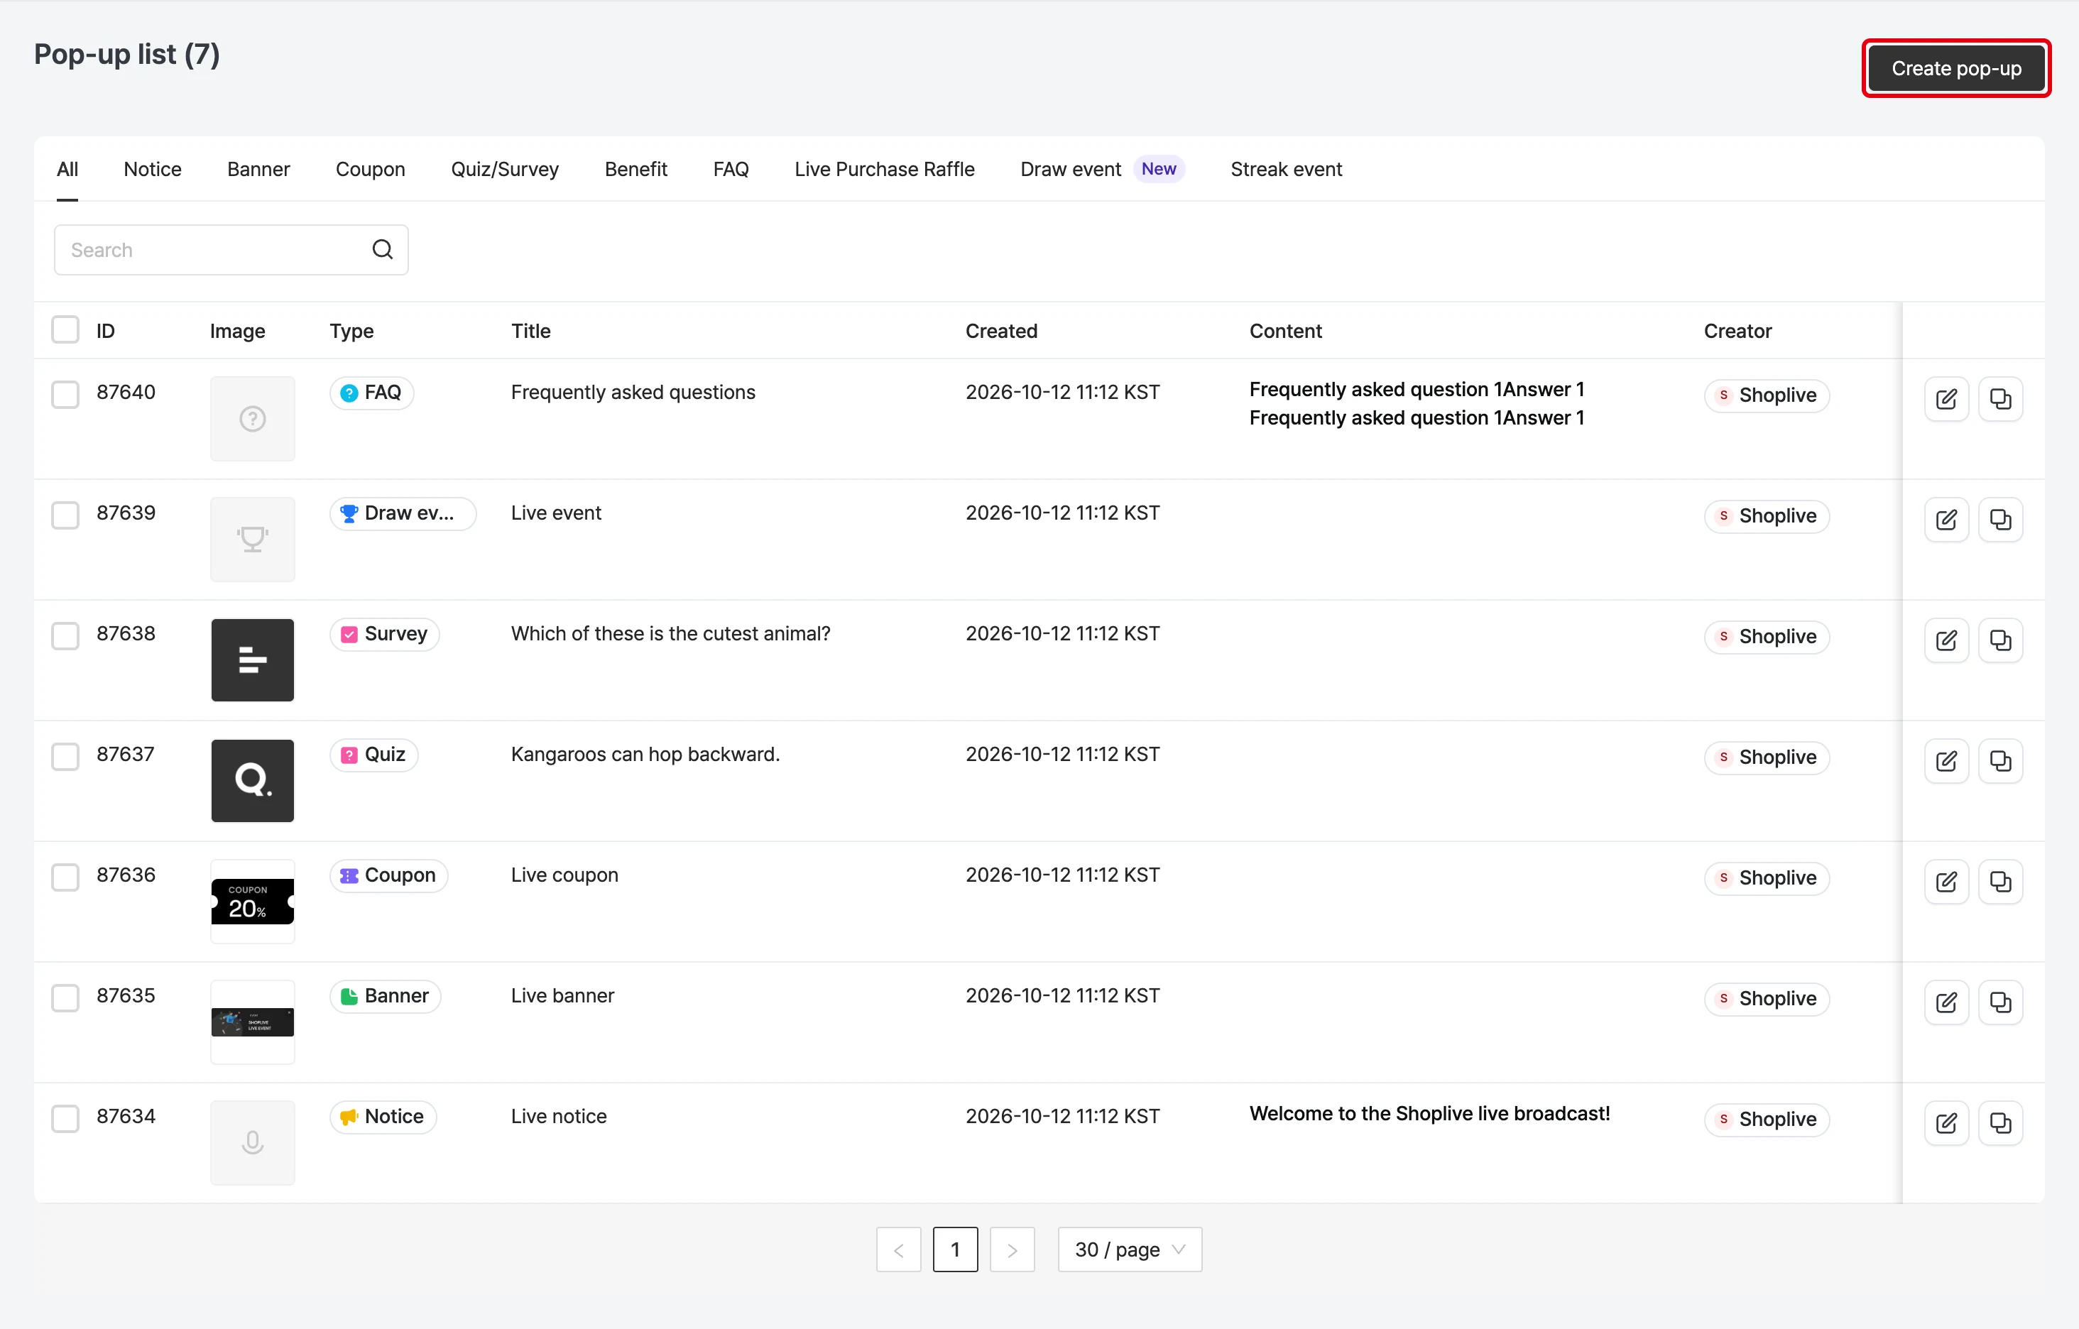This screenshot has width=2079, height=1329.
Task: Duplicate the Survey pop-up 87638
Action: [x=1999, y=640]
